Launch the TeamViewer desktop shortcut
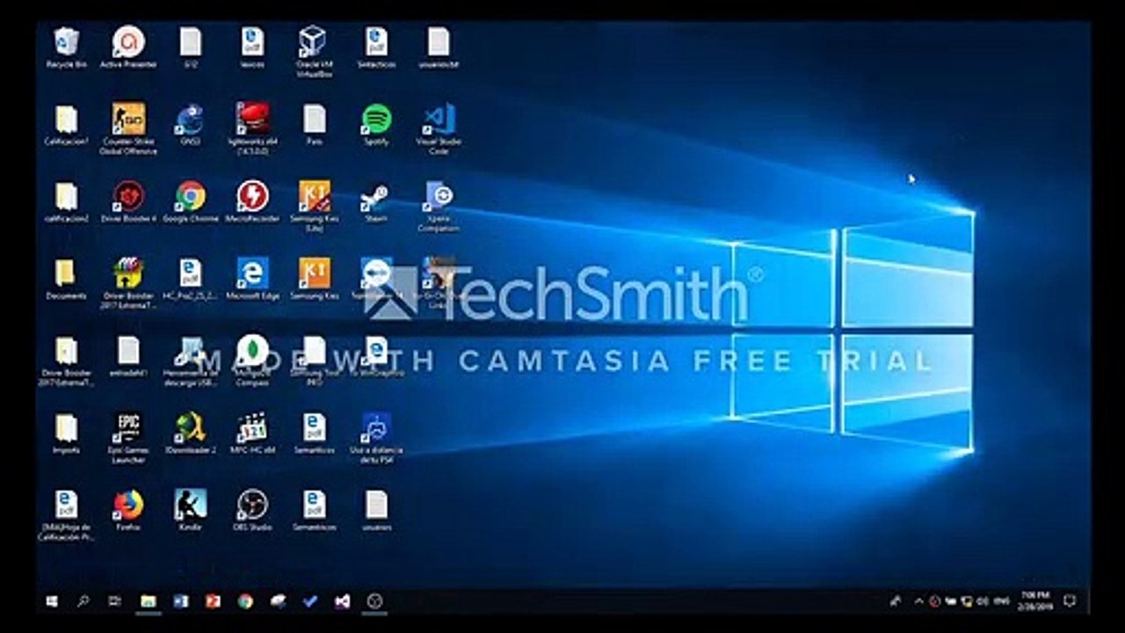 pos(376,280)
